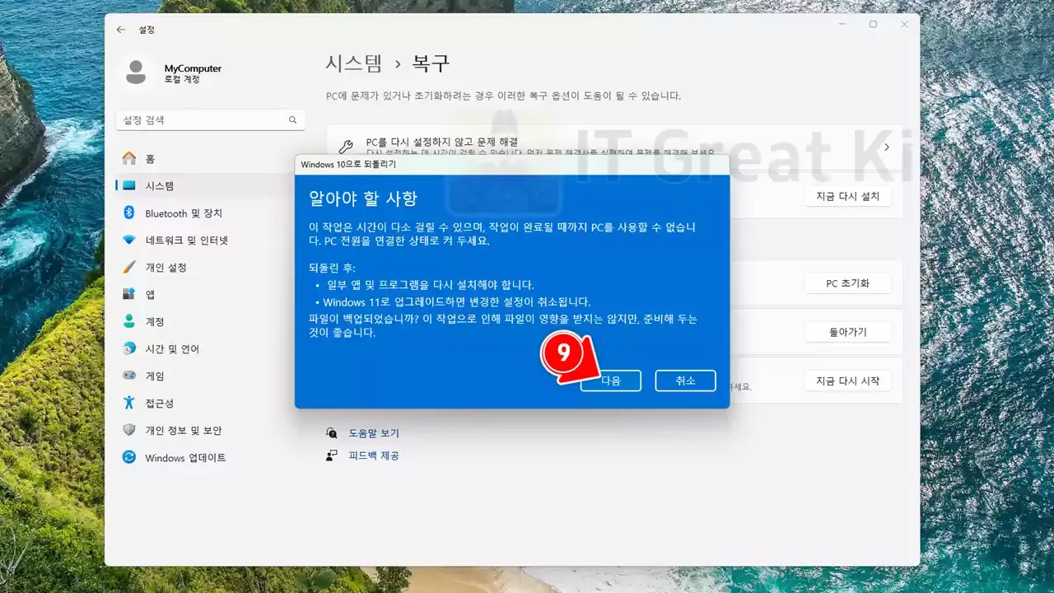Click the 계정 person icon

click(129, 321)
